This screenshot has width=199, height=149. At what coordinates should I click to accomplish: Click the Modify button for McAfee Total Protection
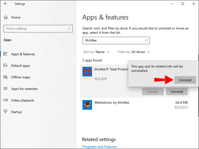click(153, 91)
